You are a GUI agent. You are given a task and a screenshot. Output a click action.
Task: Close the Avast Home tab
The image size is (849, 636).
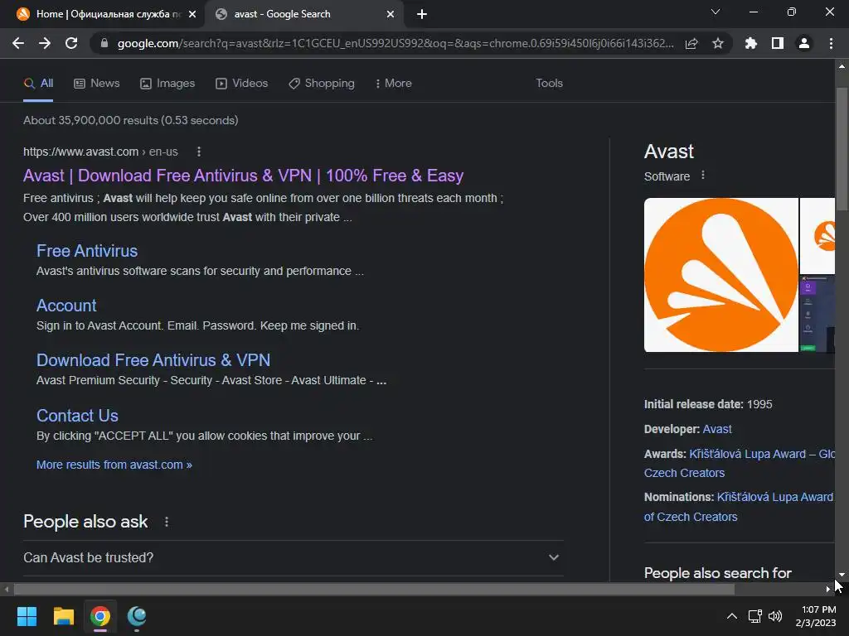192,14
